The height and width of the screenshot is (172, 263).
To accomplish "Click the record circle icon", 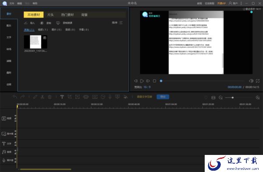I will pos(42,23).
